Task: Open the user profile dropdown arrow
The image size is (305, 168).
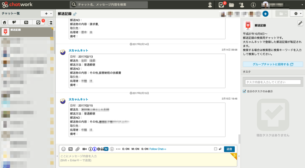Action: coord(302,5)
